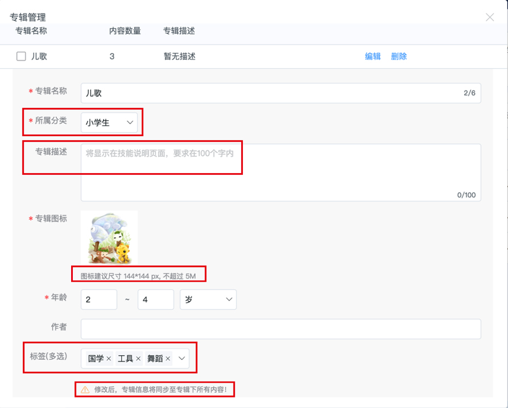Tick the checkbox beside 儿歌 row
The width and height of the screenshot is (508, 408).
[21, 56]
